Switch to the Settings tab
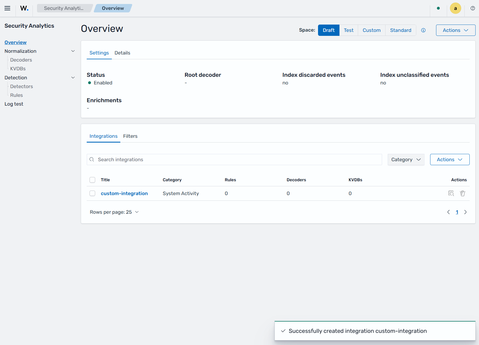 coord(99,53)
